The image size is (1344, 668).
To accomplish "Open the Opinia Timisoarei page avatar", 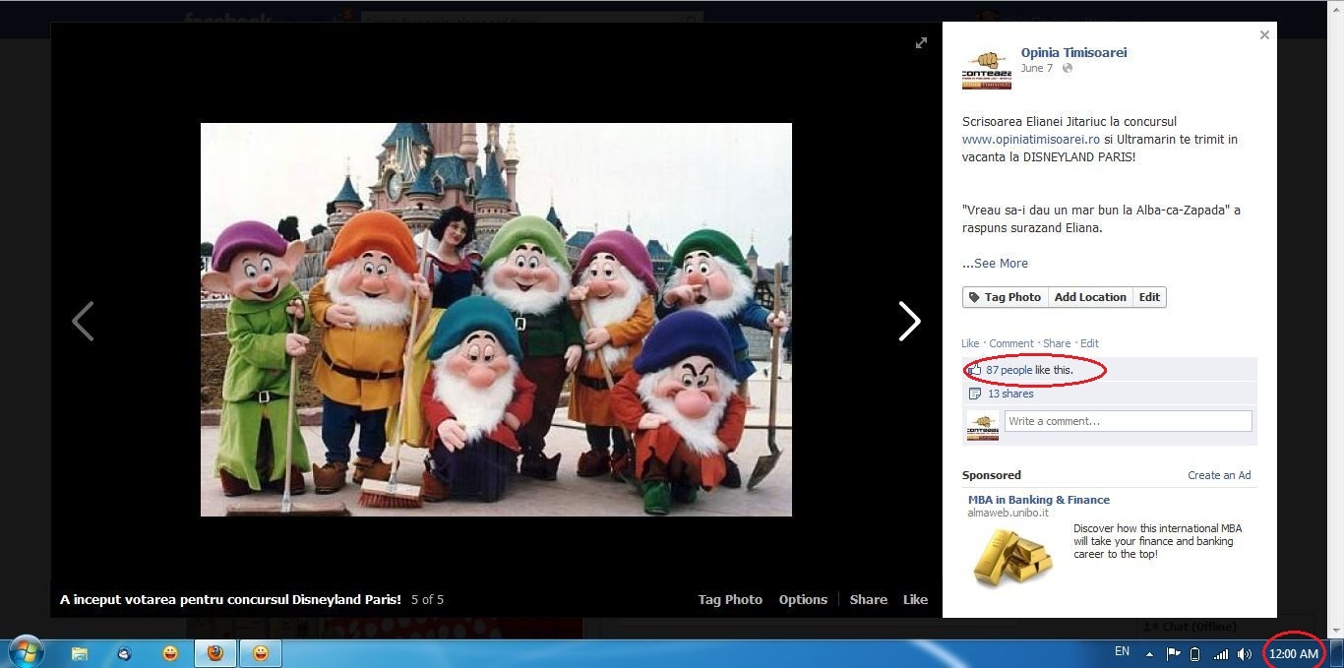I will point(987,67).
